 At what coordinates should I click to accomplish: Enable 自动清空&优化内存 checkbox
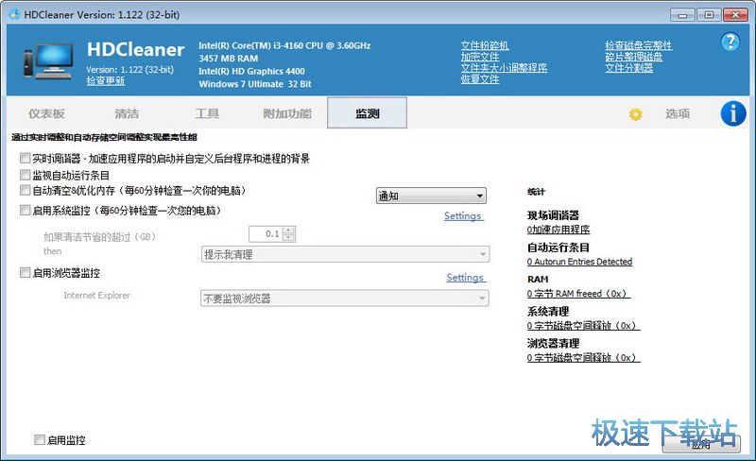[x=26, y=190]
